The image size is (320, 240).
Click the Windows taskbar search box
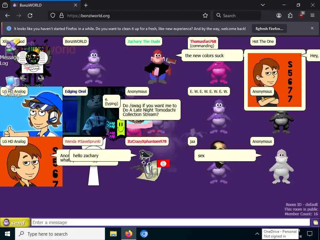coord(60,234)
